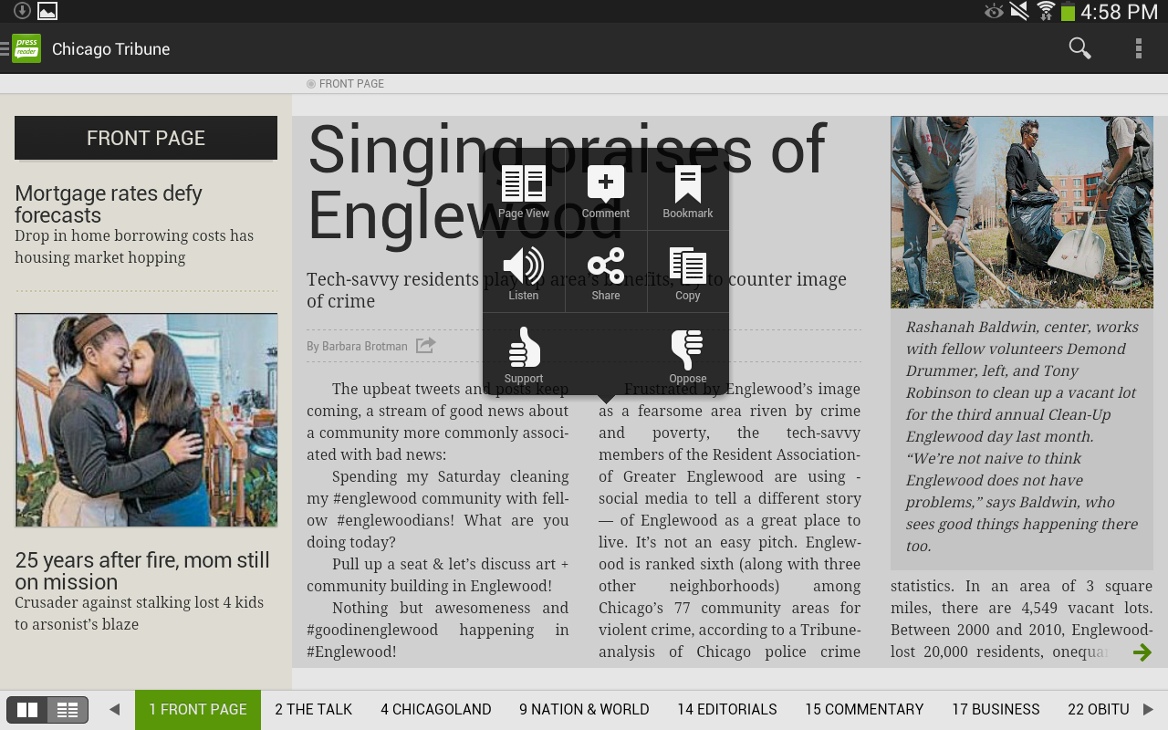Image resolution: width=1168 pixels, height=730 pixels.
Task: Go to the 17 BUSINESS section tab
Action: 996,709
